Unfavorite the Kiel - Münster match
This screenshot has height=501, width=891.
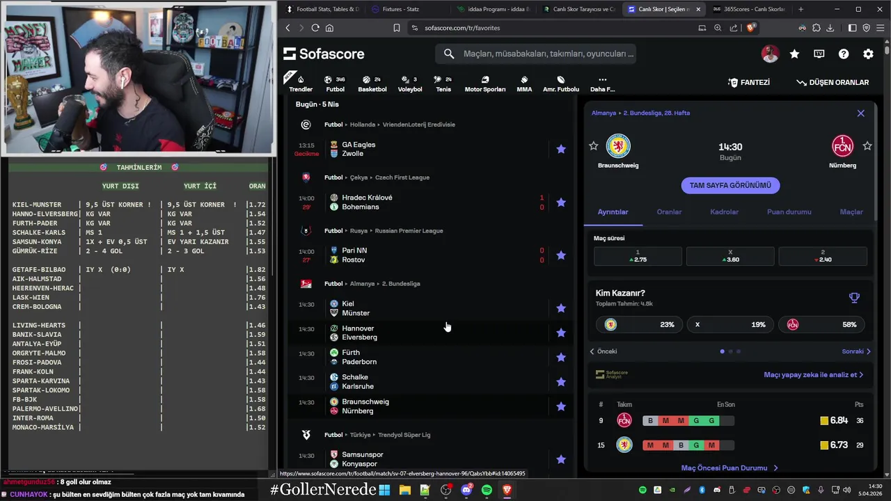[561, 308]
